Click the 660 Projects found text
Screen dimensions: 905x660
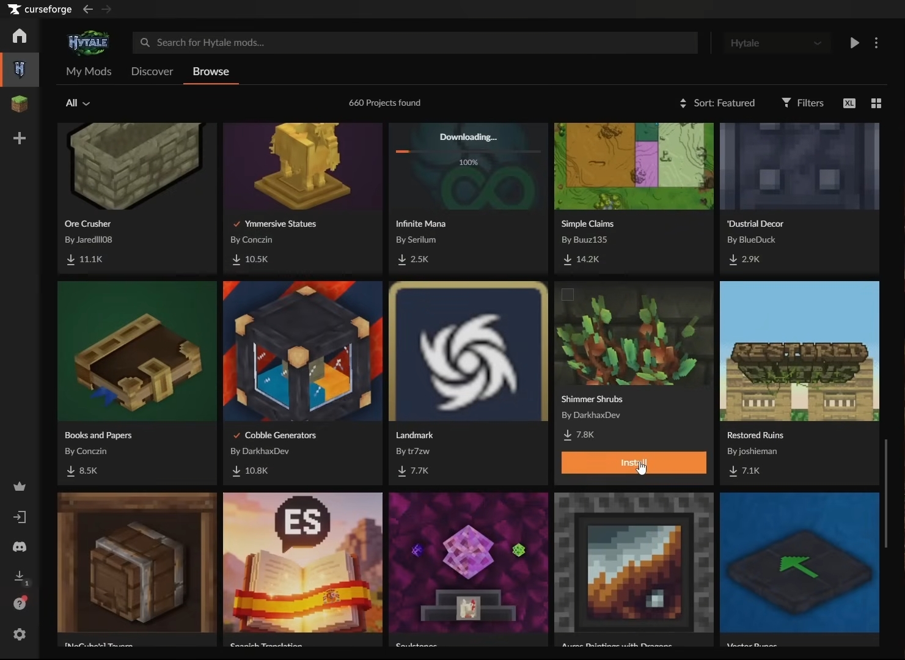(384, 103)
